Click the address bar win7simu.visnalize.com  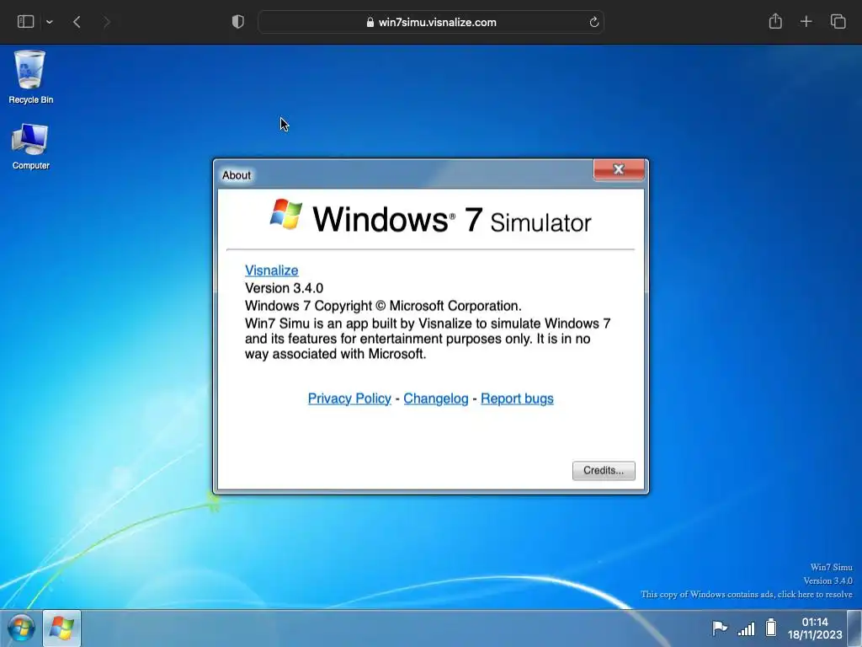pyautogui.click(x=431, y=22)
